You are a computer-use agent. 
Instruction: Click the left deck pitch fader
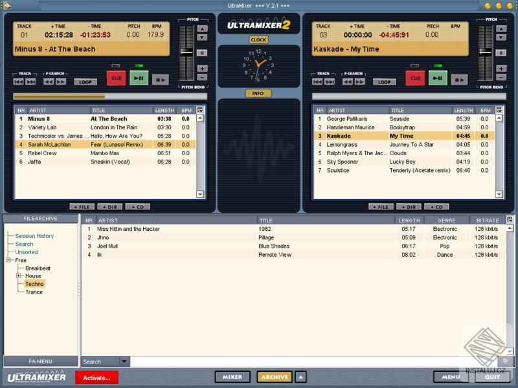(186, 52)
